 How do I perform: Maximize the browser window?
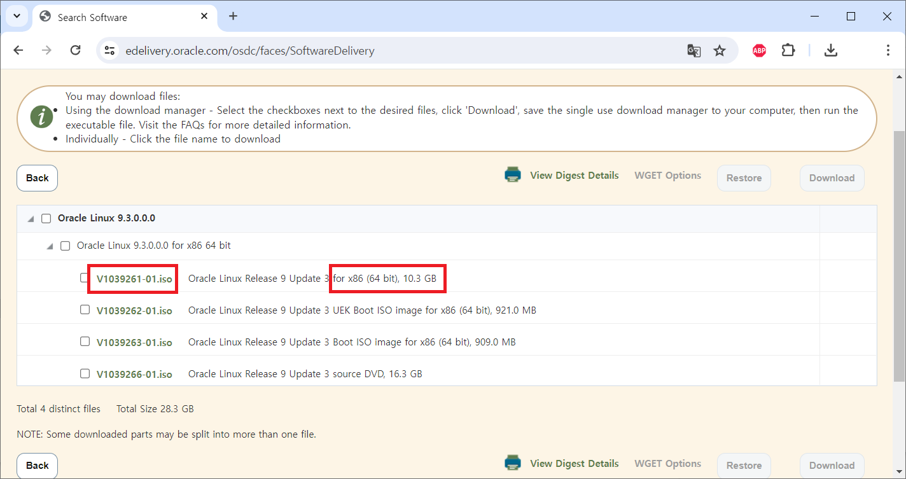pyautogui.click(x=851, y=17)
